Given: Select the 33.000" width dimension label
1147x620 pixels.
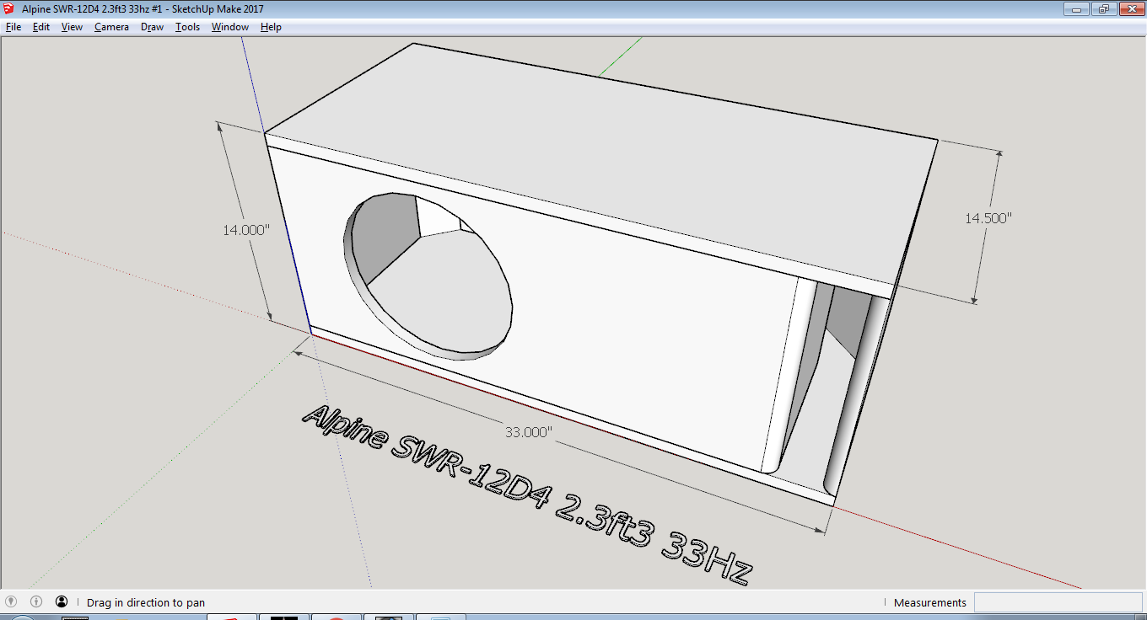Looking at the screenshot, I should pyautogui.click(x=528, y=432).
